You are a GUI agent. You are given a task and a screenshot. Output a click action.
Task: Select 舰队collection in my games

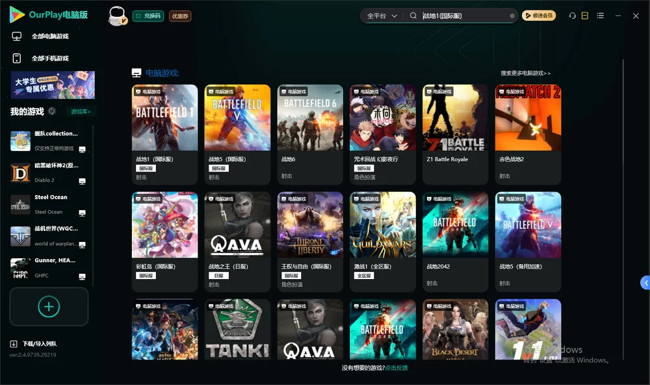tap(50, 141)
